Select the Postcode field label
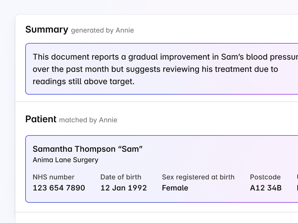298x223 pixels. point(265,177)
